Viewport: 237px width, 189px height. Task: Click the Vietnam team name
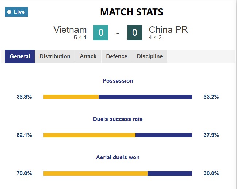click(70, 29)
